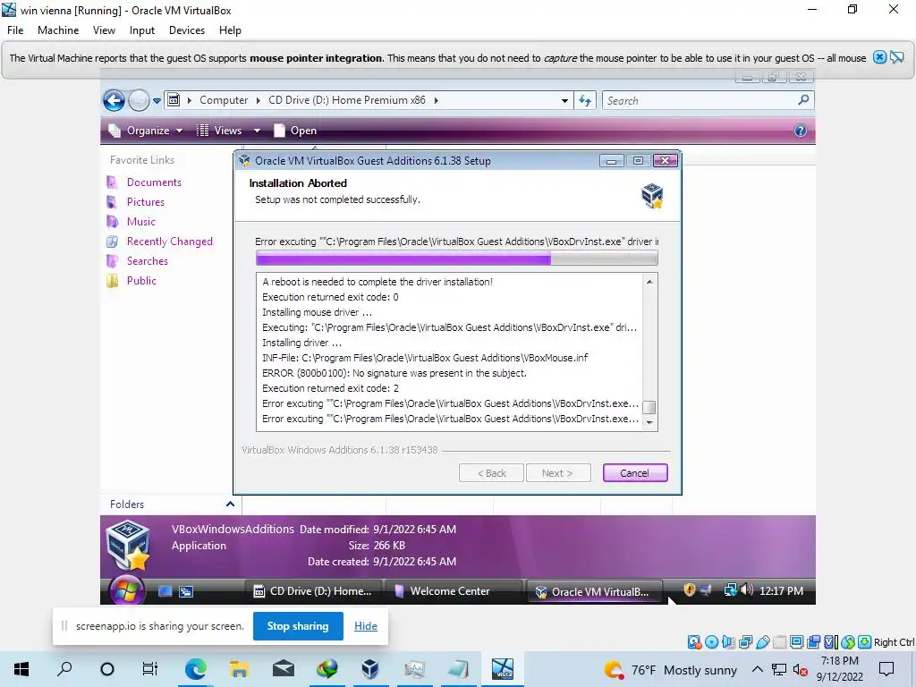
Task: Click VirtualBox display status icon
Action: pyautogui.click(x=796, y=642)
